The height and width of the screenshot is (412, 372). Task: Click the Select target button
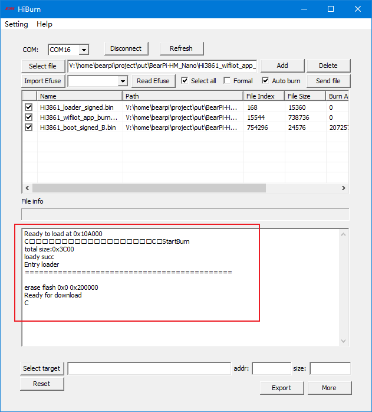click(42, 369)
